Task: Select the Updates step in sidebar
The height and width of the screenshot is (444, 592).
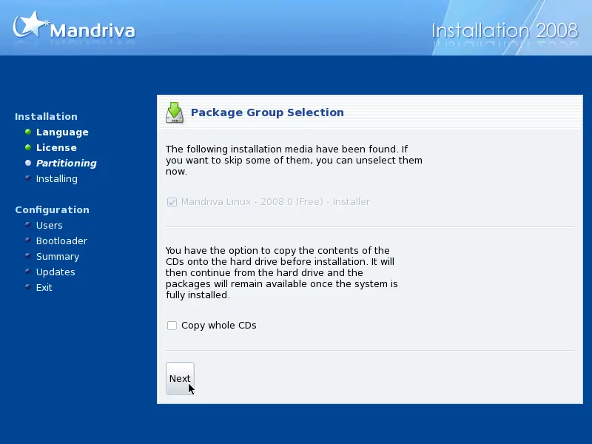Action: point(55,272)
